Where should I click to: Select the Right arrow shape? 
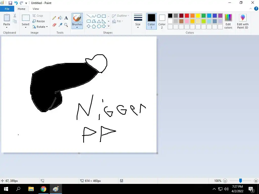[104, 26]
